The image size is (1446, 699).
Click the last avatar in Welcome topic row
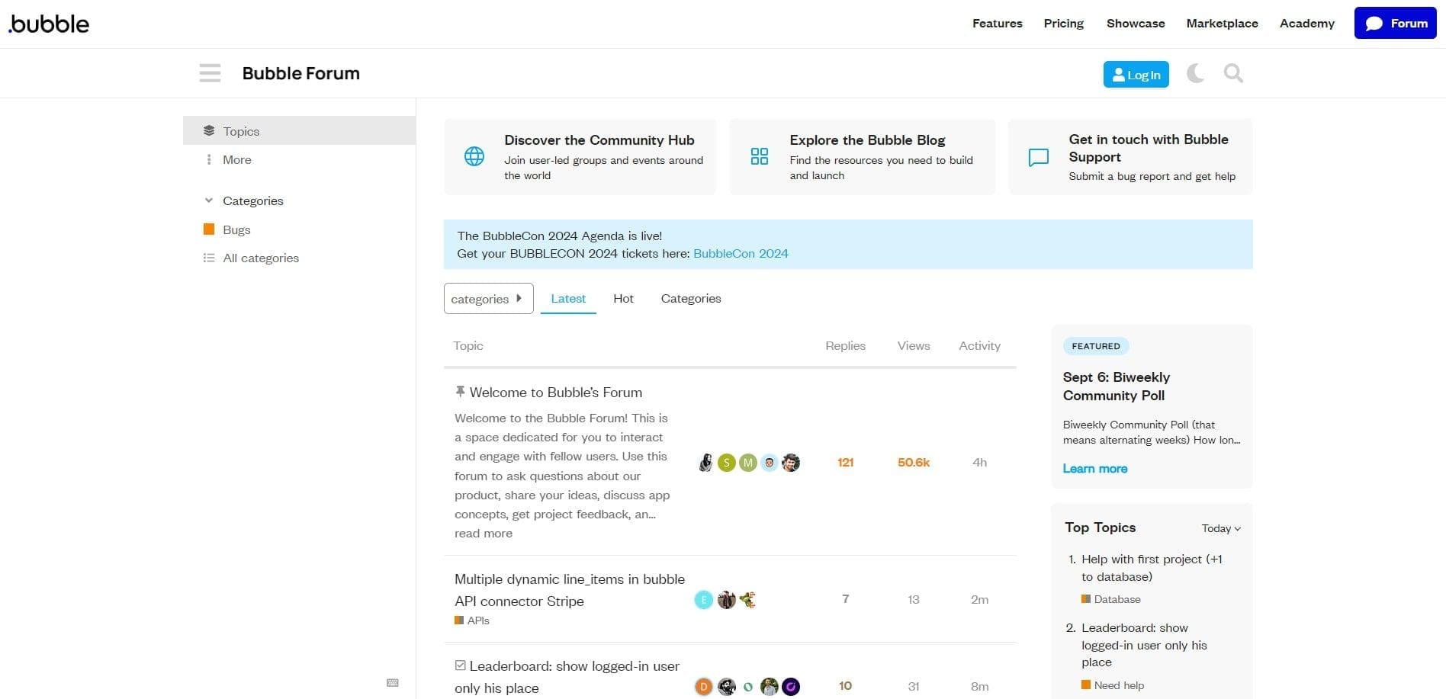(x=791, y=463)
